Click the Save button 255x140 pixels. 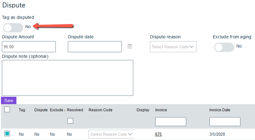pyautogui.click(x=9, y=100)
